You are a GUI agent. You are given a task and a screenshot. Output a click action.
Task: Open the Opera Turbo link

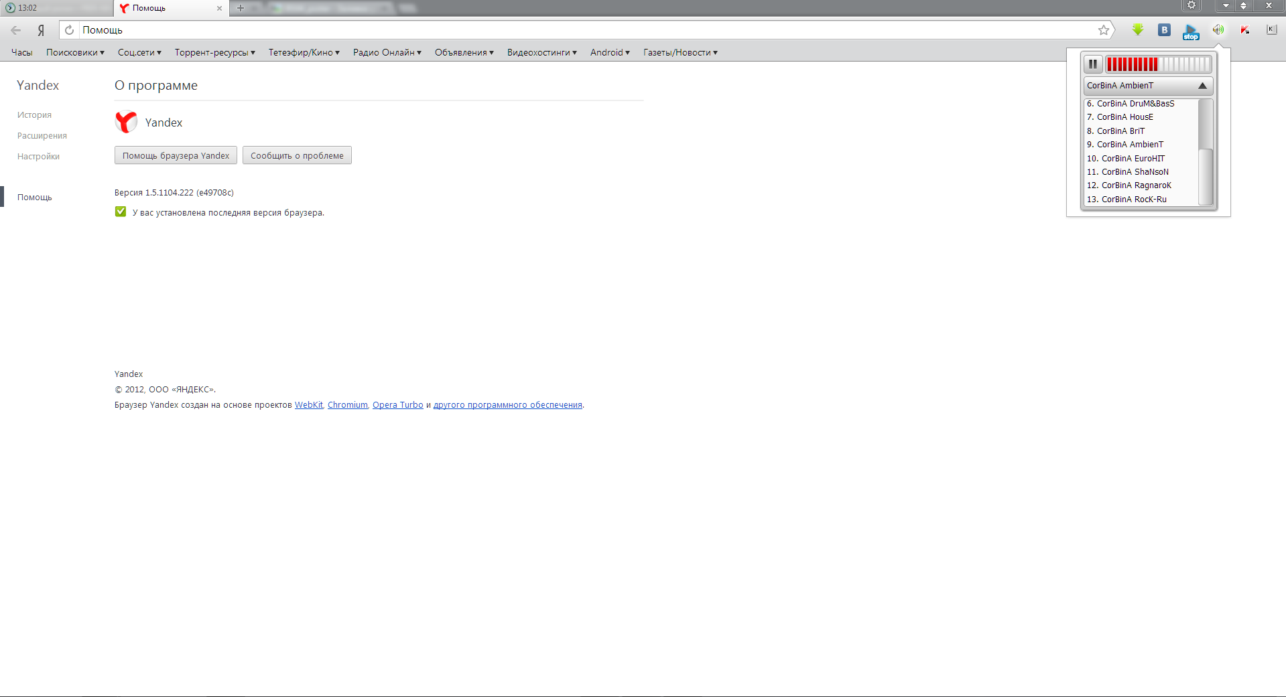click(x=398, y=405)
